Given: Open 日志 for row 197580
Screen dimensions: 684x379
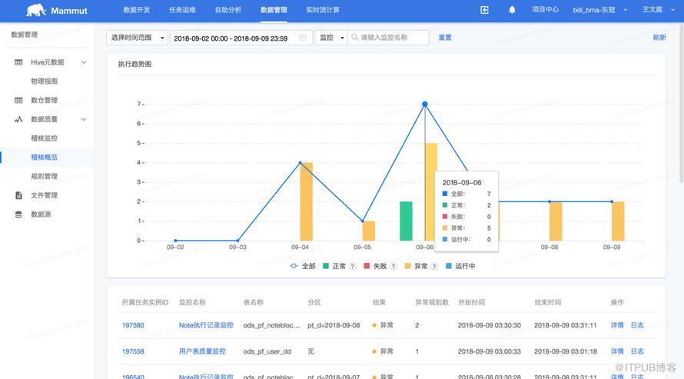Looking at the screenshot, I should tap(637, 325).
